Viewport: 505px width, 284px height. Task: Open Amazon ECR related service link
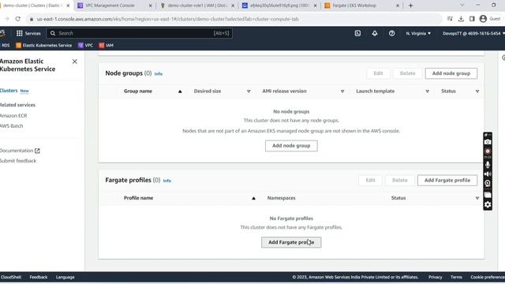click(x=13, y=116)
